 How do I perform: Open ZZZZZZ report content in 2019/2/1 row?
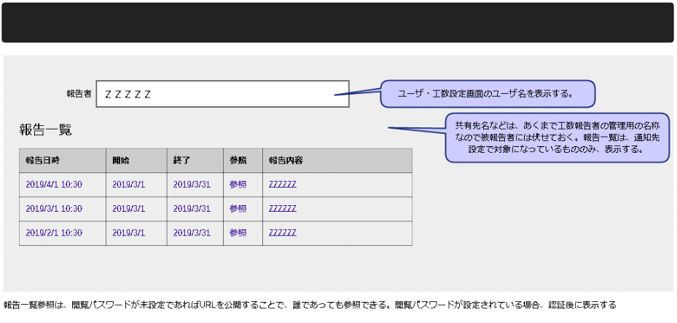point(282,233)
